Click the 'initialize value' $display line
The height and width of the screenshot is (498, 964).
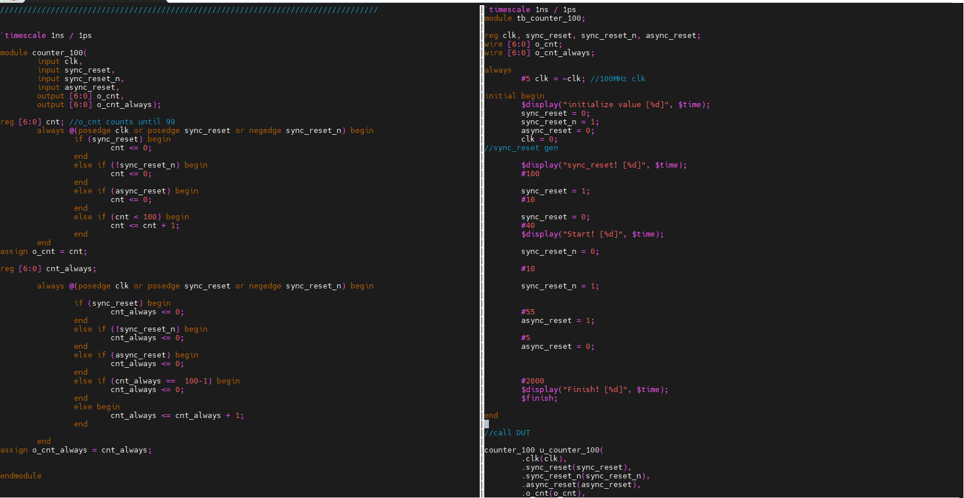616,105
